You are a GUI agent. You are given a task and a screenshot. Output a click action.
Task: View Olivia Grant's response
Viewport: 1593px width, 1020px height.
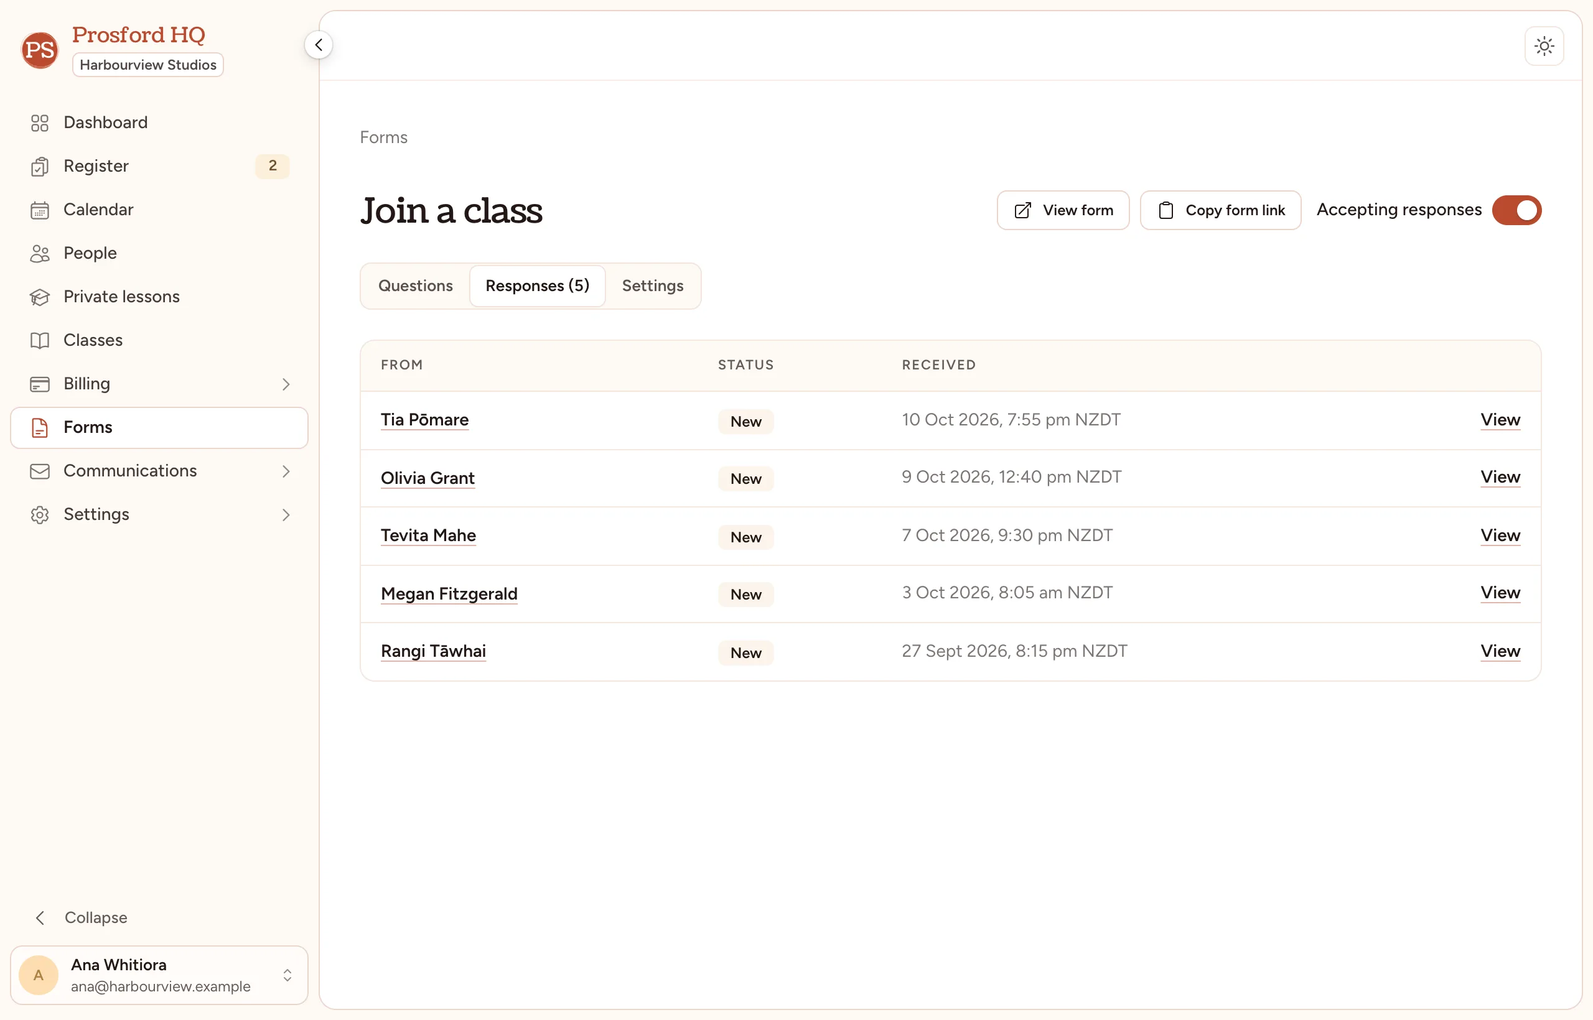[1500, 478]
